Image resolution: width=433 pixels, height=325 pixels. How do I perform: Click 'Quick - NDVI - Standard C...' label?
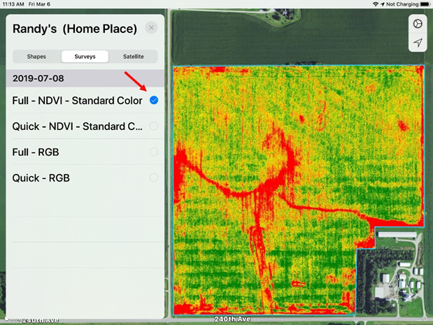pyautogui.click(x=78, y=127)
